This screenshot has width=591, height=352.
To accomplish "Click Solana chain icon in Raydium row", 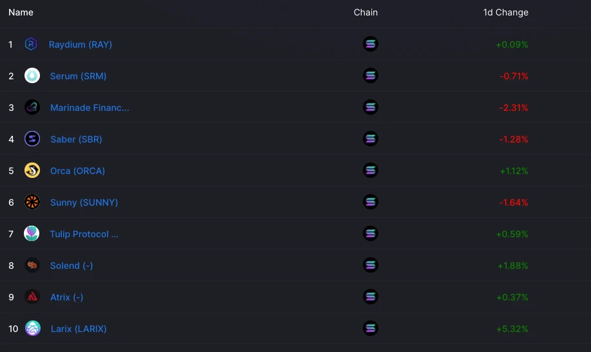I will pos(371,44).
